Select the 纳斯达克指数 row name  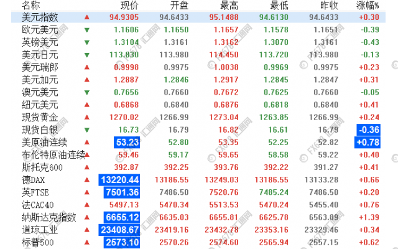pyautogui.click(x=49, y=217)
